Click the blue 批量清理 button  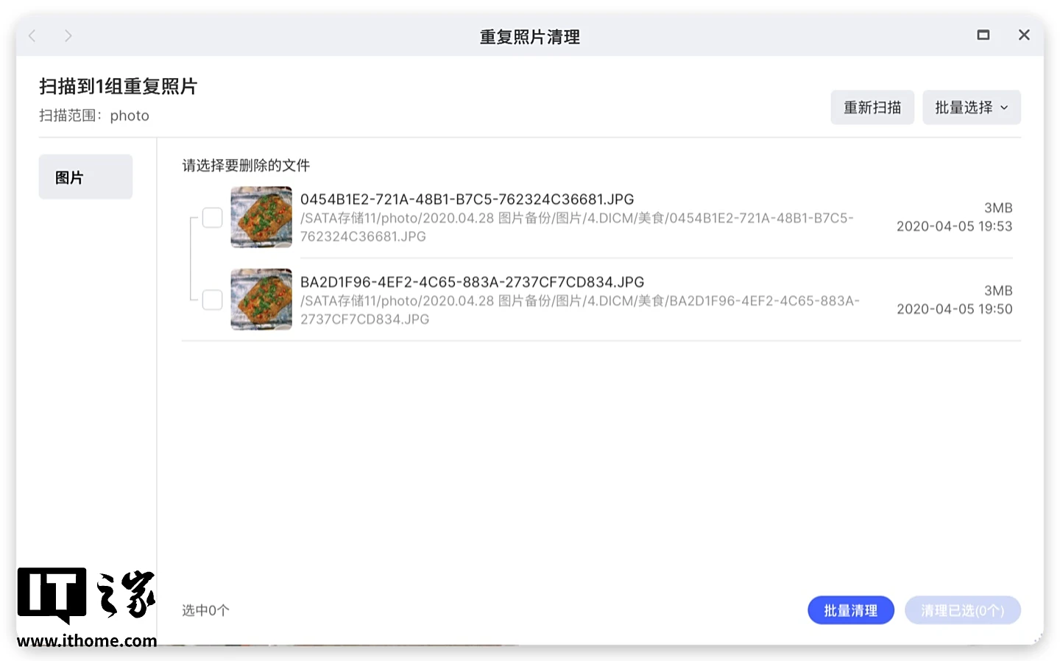click(x=850, y=610)
